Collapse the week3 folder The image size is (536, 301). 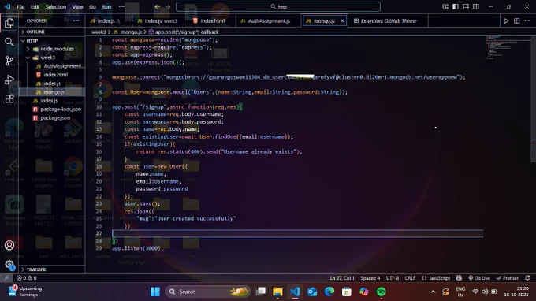click(52, 58)
